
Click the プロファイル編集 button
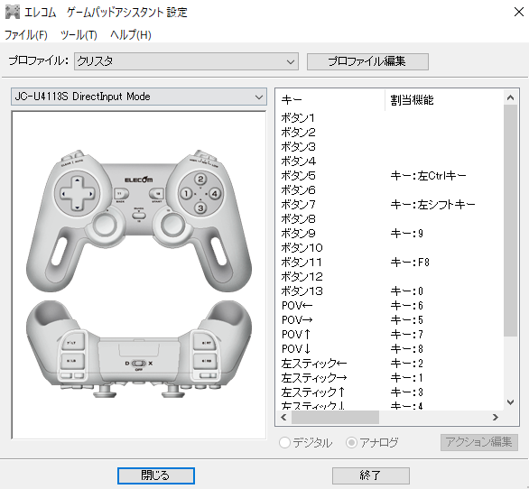[367, 61]
